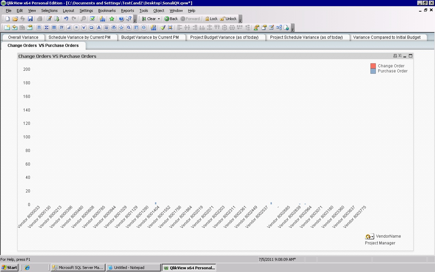Screen dimensions: 435x272
Task: Click the Format Painter brush icon
Action: point(163,28)
